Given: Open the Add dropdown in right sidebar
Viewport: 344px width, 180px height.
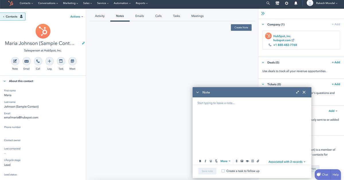Looking at the screenshot, I should (x=333, y=111).
